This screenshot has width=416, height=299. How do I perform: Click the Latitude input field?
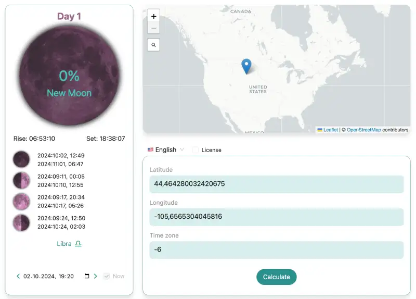(x=276, y=184)
